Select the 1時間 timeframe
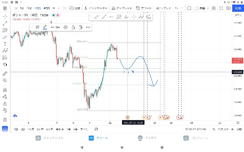The height and width of the screenshot is (152, 244). click(x=37, y=8)
